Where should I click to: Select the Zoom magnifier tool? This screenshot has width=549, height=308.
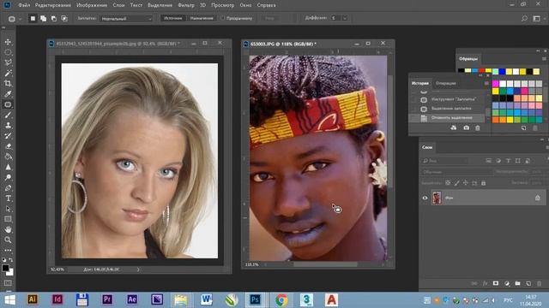click(8, 240)
